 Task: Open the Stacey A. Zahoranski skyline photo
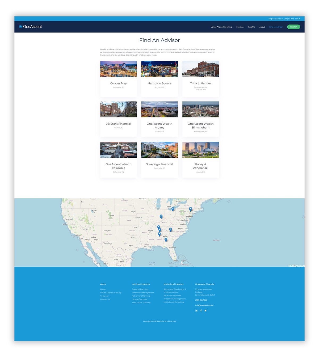tap(201, 150)
